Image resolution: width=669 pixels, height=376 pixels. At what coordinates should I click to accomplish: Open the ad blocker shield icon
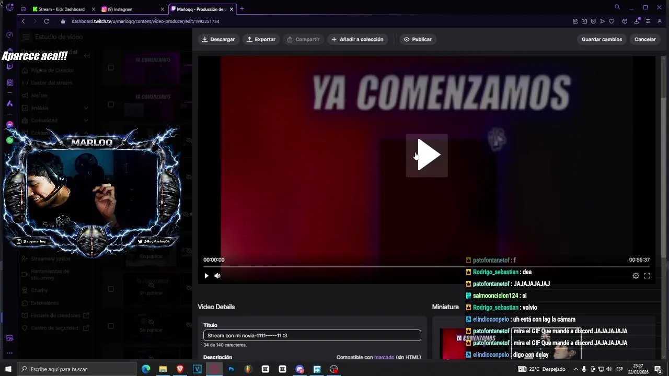[593, 21]
